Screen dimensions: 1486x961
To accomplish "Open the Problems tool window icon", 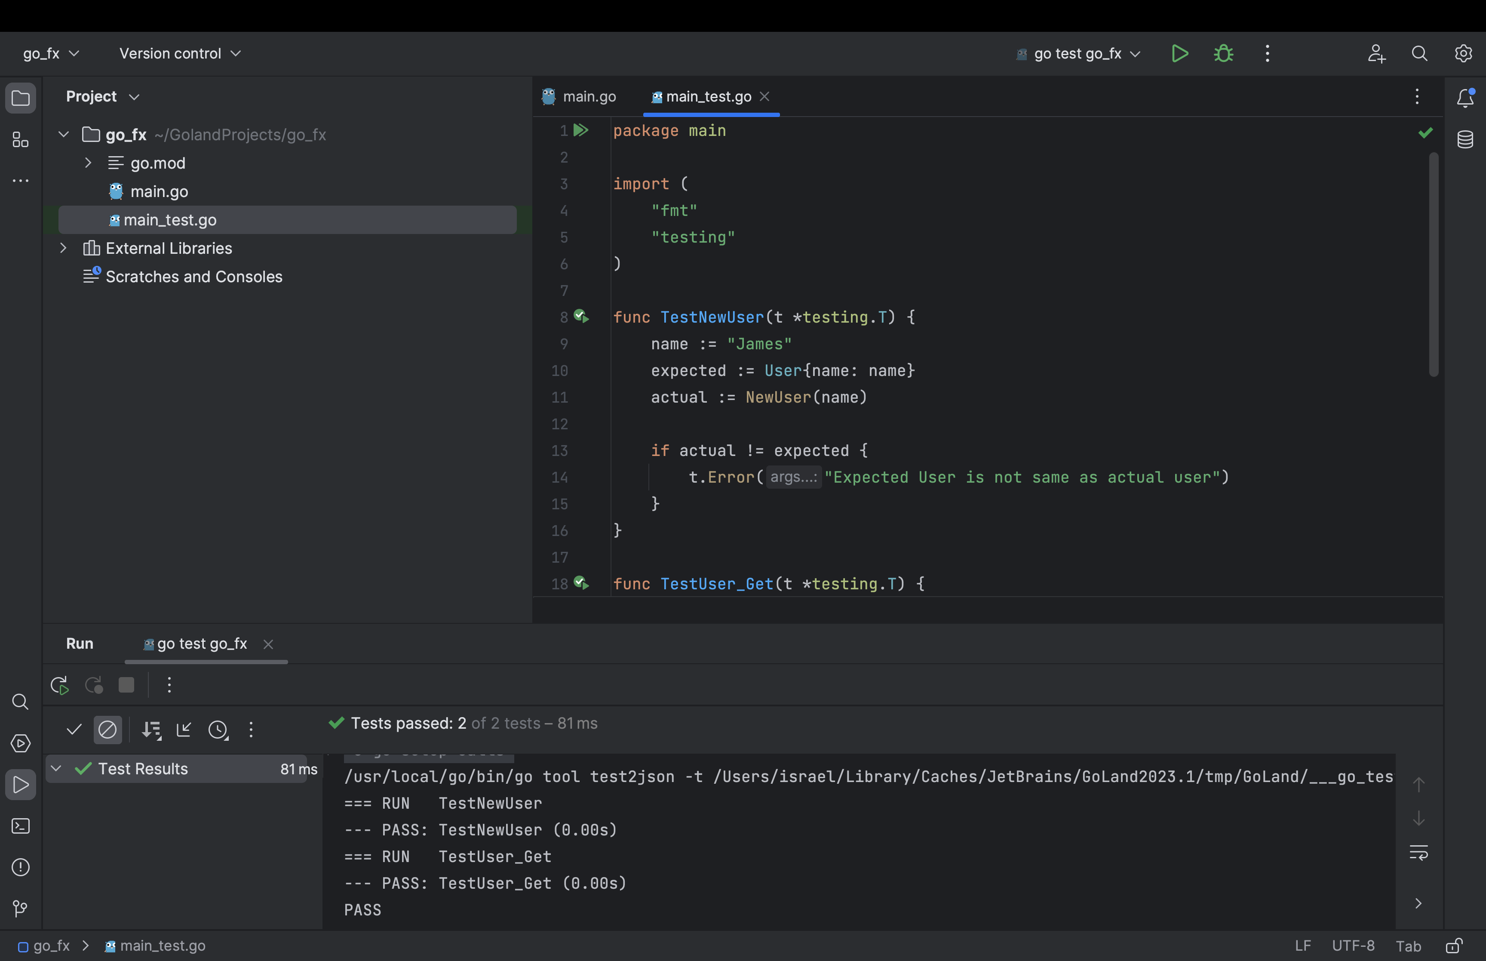I will coord(21,867).
